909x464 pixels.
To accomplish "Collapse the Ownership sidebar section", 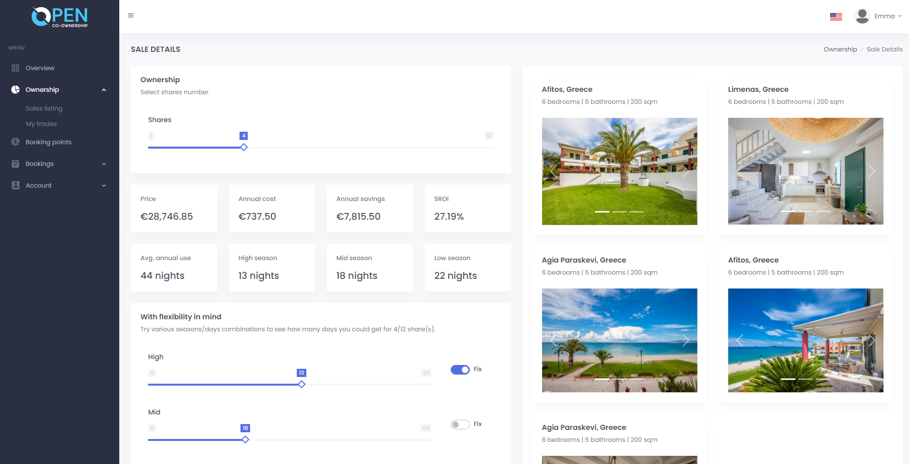I will (x=103, y=90).
